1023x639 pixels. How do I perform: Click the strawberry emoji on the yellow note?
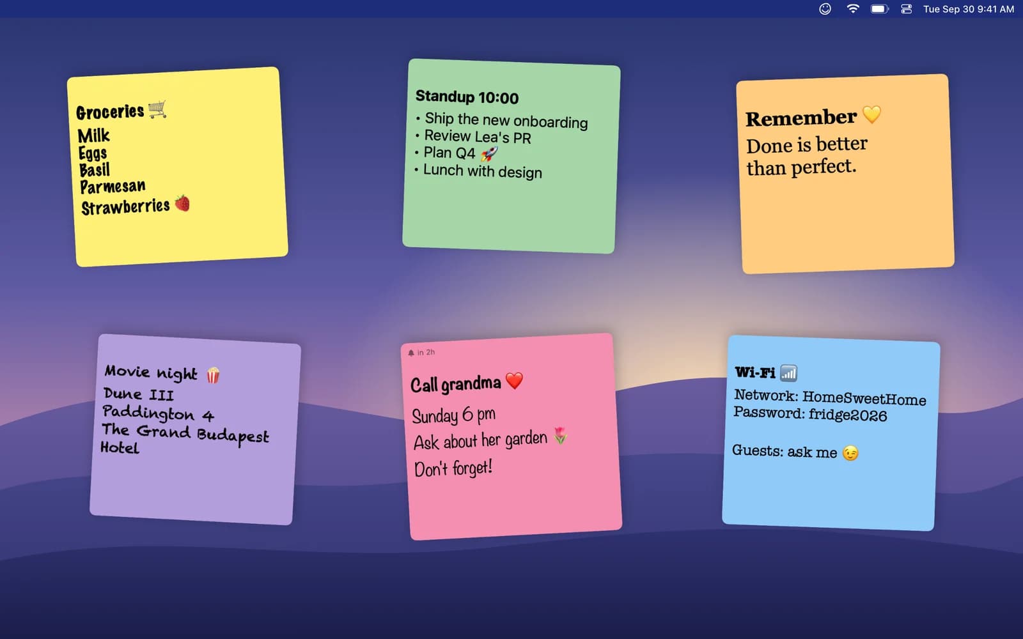click(x=182, y=203)
